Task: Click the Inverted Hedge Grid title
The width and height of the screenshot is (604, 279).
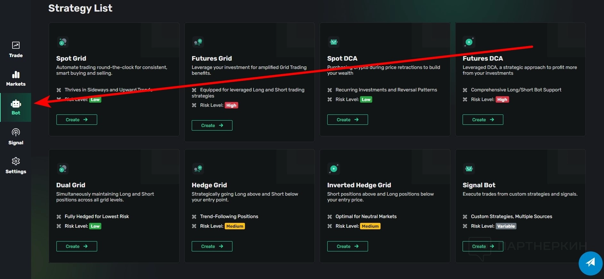Action: [x=359, y=185]
